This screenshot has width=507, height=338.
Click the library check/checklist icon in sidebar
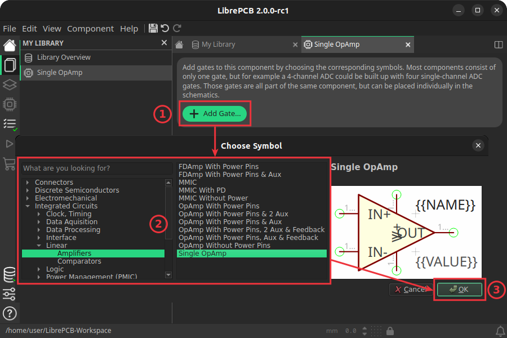click(9, 123)
